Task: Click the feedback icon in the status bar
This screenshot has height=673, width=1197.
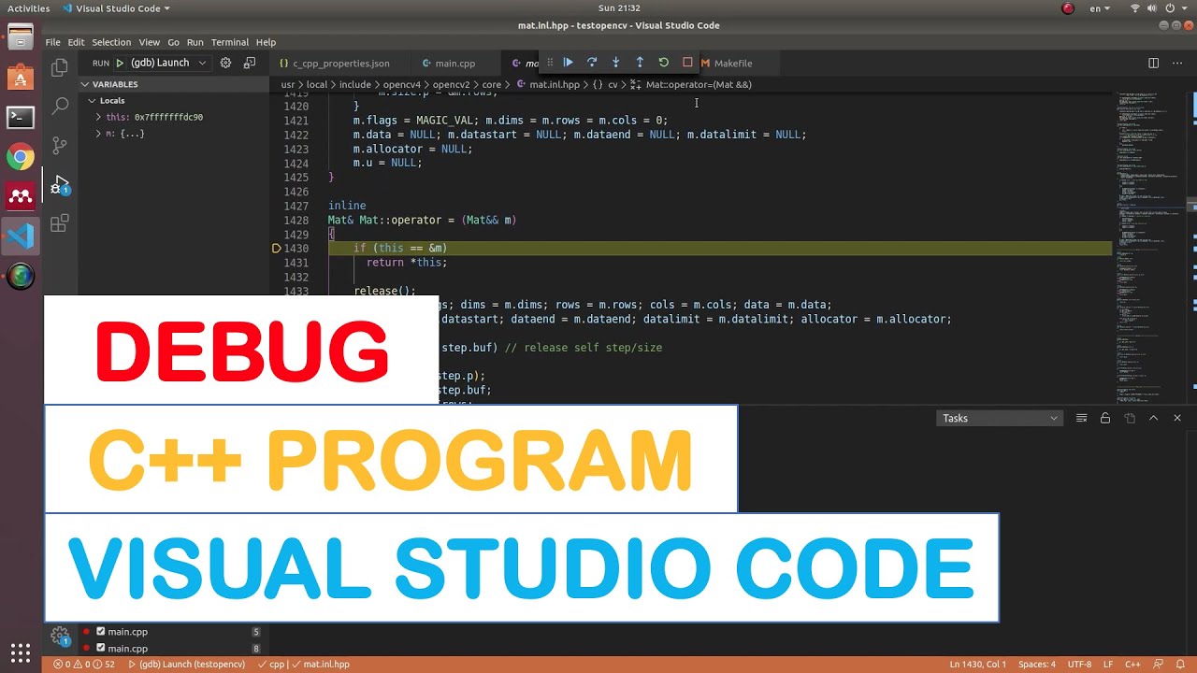Action: [1158, 665]
